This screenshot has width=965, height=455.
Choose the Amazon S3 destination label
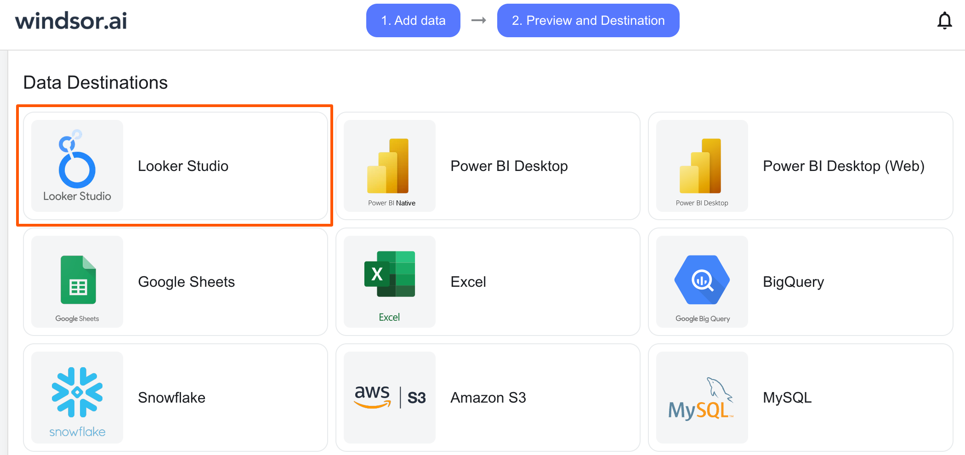coord(488,398)
